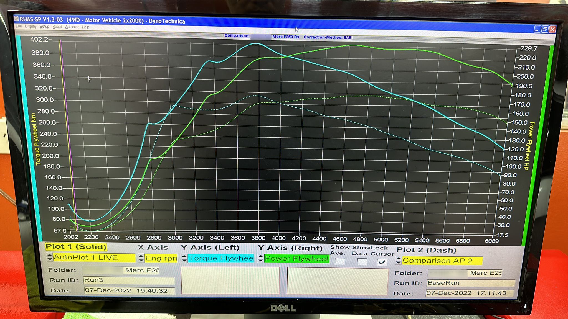Restore down the RHAS-SP window

[x=545, y=29]
